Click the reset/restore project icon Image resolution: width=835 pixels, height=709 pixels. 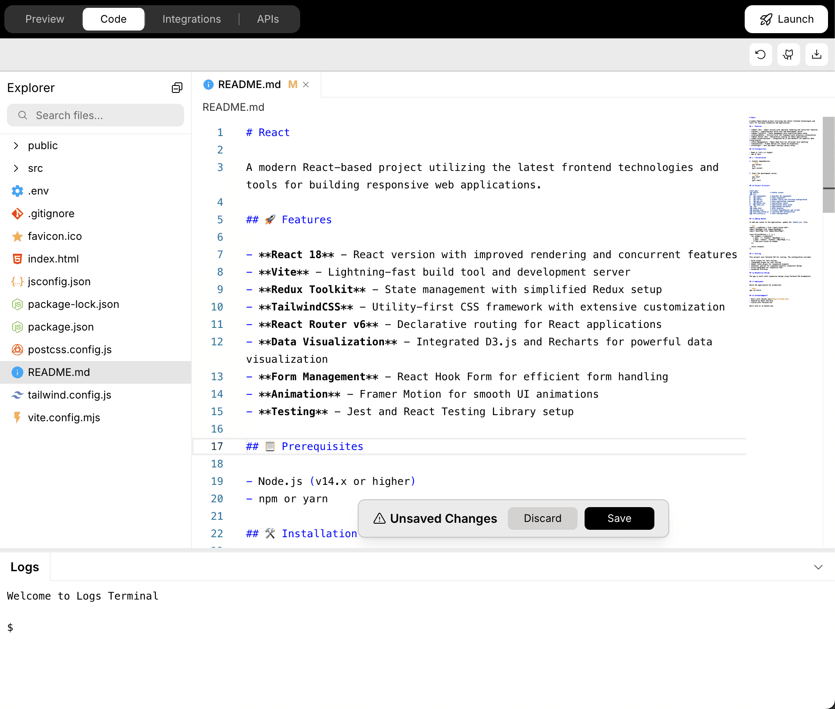pos(760,54)
